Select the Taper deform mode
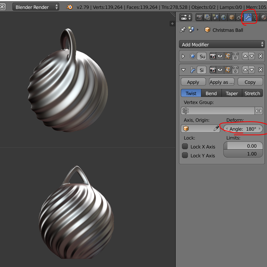Viewport: 267px width, 267px height. point(232,93)
